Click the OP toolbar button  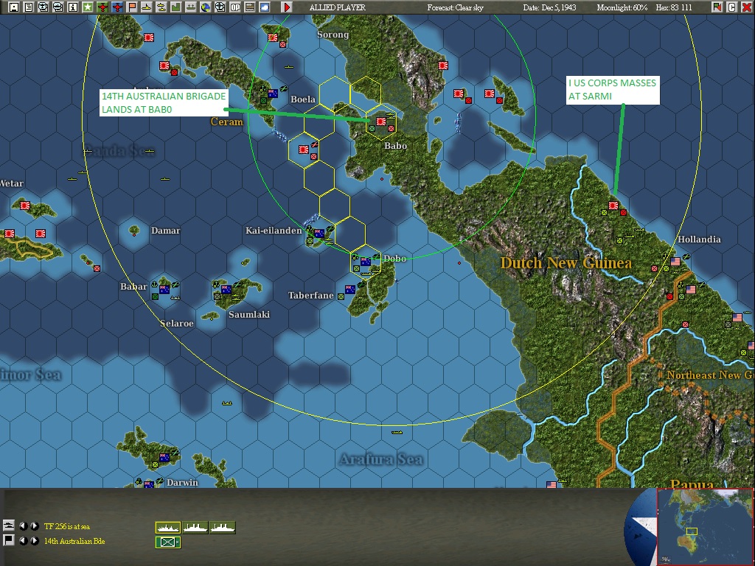pyautogui.click(x=235, y=7)
